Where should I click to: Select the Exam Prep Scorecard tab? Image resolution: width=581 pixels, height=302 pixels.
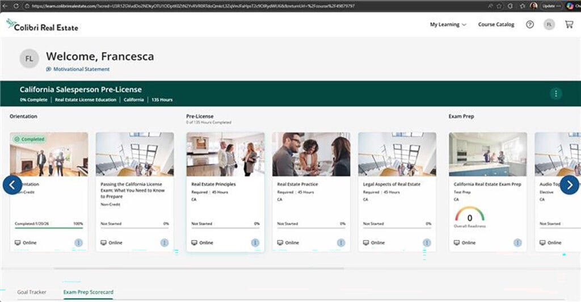coord(88,292)
